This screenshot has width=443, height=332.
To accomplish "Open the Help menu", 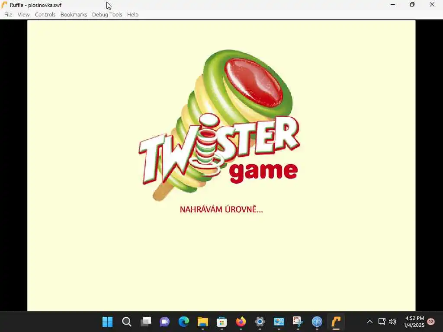I will pyautogui.click(x=132, y=14).
